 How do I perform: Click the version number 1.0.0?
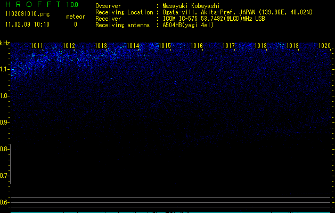(72, 5)
